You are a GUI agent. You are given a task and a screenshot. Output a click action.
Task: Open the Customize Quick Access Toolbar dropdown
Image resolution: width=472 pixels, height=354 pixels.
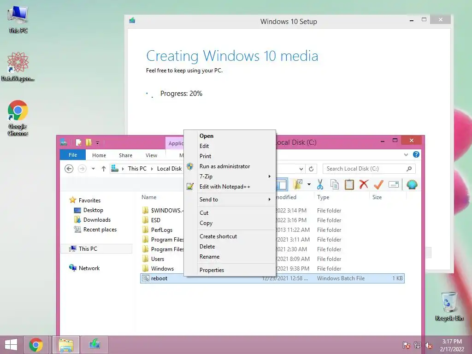click(x=98, y=143)
